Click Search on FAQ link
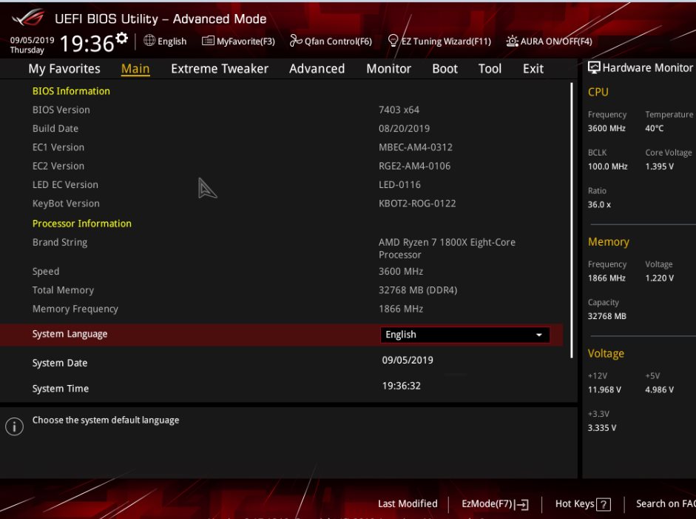 coord(666,504)
